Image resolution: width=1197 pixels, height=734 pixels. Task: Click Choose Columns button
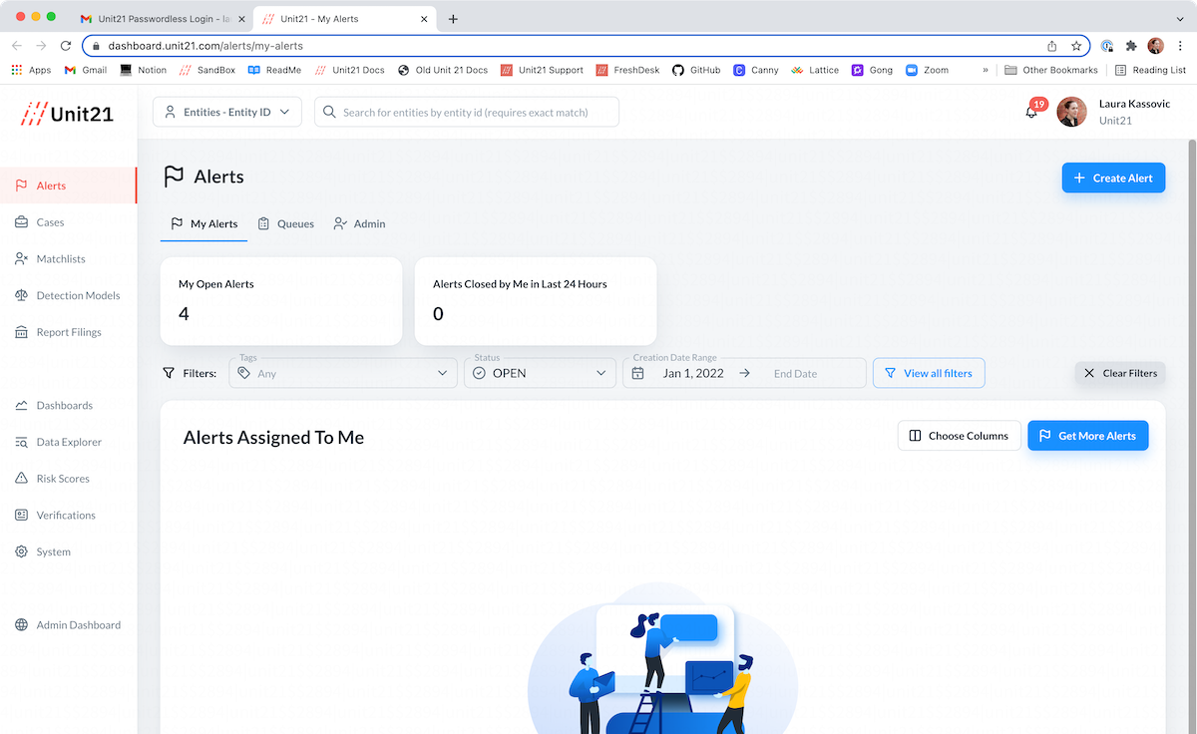(960, 436)
